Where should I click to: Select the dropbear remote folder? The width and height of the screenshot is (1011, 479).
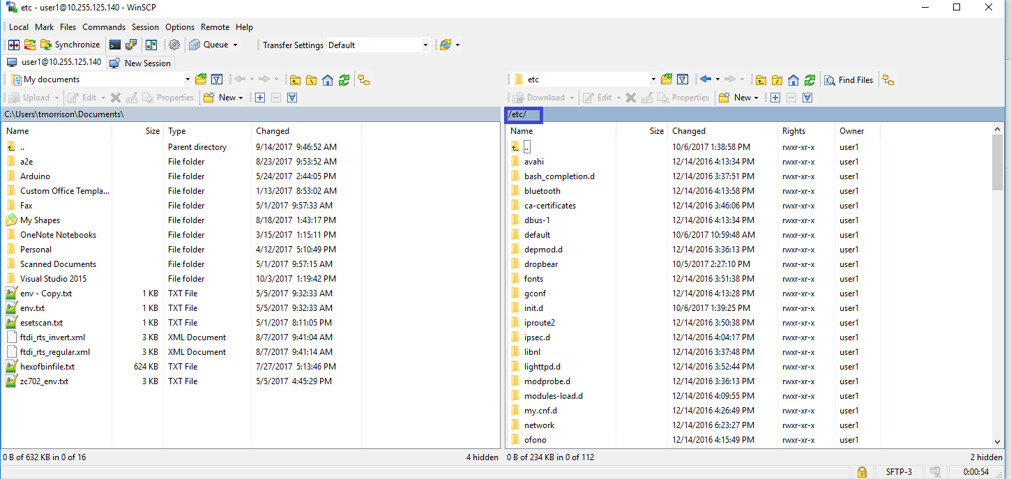[x=541, y=264]
